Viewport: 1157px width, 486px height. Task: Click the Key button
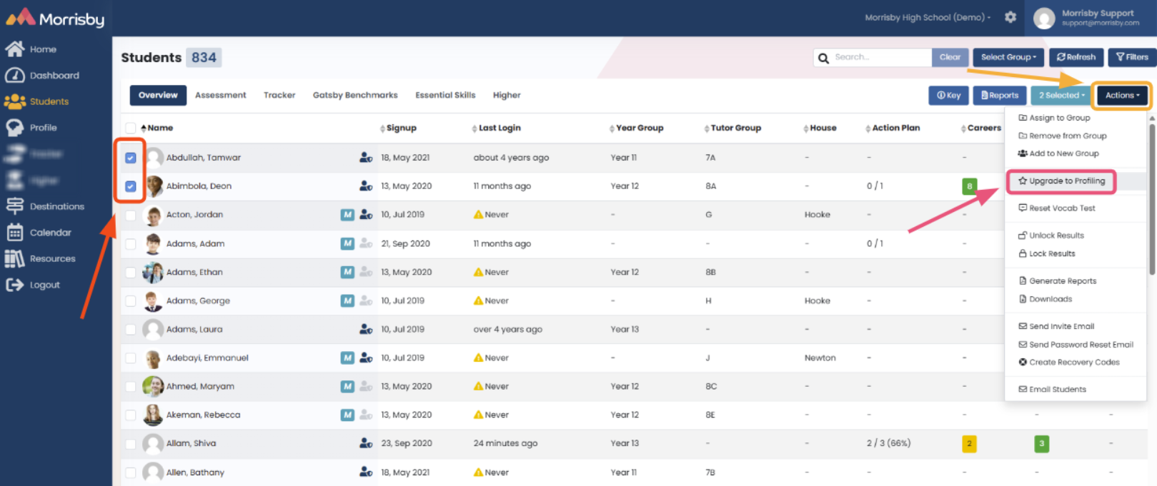949,95
